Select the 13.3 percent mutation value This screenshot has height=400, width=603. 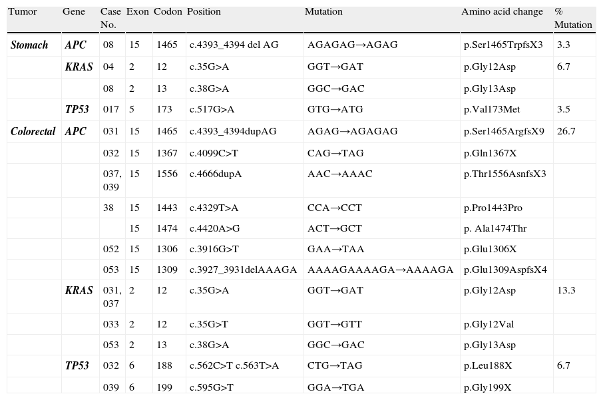coord(566,290)
